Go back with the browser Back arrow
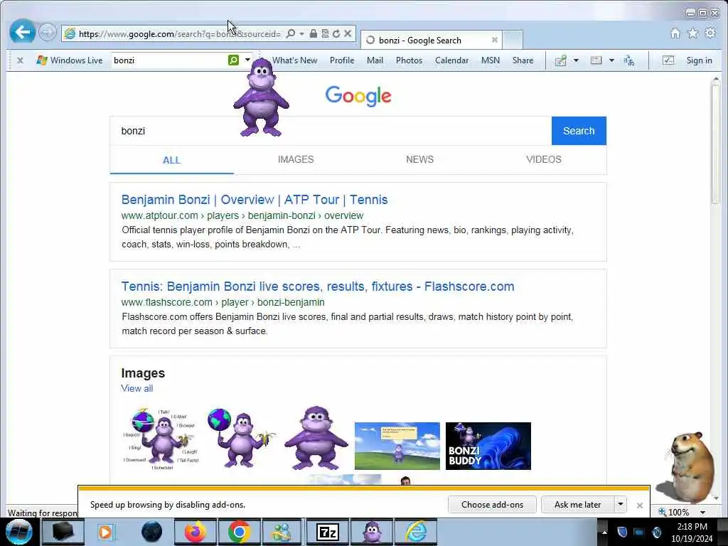The image size is (728, 546). point(22,32)
